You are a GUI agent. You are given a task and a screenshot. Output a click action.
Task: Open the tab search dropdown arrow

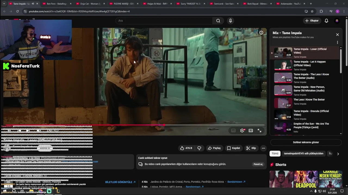(4, 4)
